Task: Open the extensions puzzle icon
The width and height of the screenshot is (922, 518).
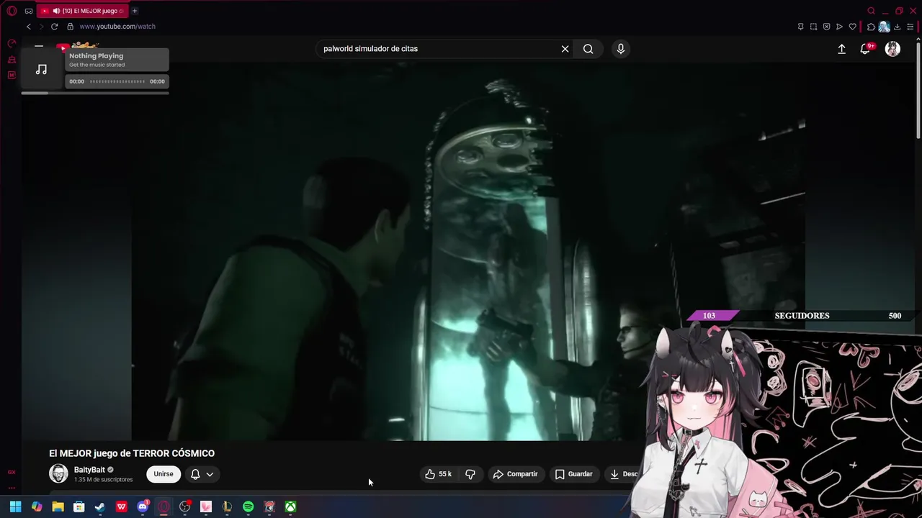Action: 871,27
